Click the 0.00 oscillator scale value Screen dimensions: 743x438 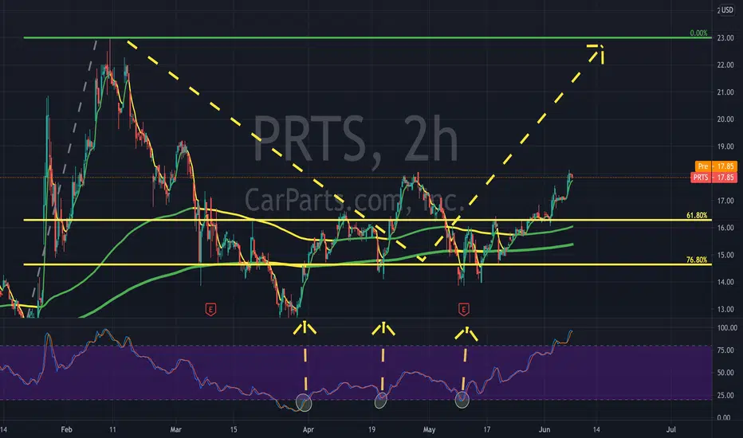click(724, 417)
